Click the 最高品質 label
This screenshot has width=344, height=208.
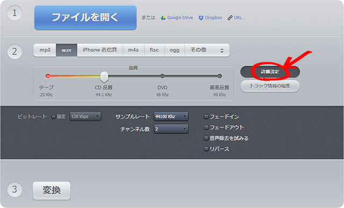click(x=219, y=88)
